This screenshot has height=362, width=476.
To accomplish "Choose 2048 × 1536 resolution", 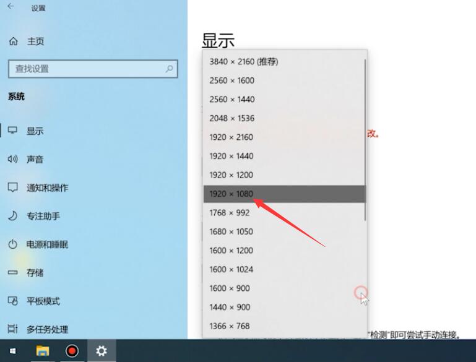I will pyautogui.click(x=285, y=118).
